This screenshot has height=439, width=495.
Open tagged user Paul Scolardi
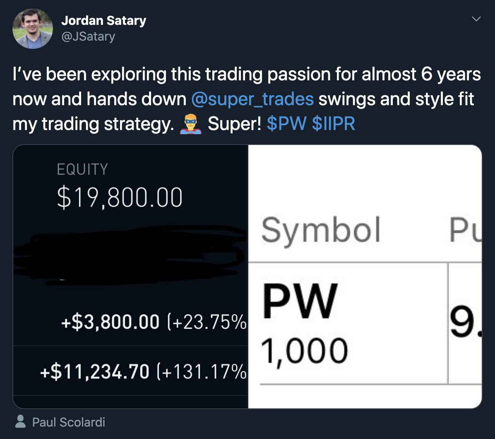[x=69, y=422]
